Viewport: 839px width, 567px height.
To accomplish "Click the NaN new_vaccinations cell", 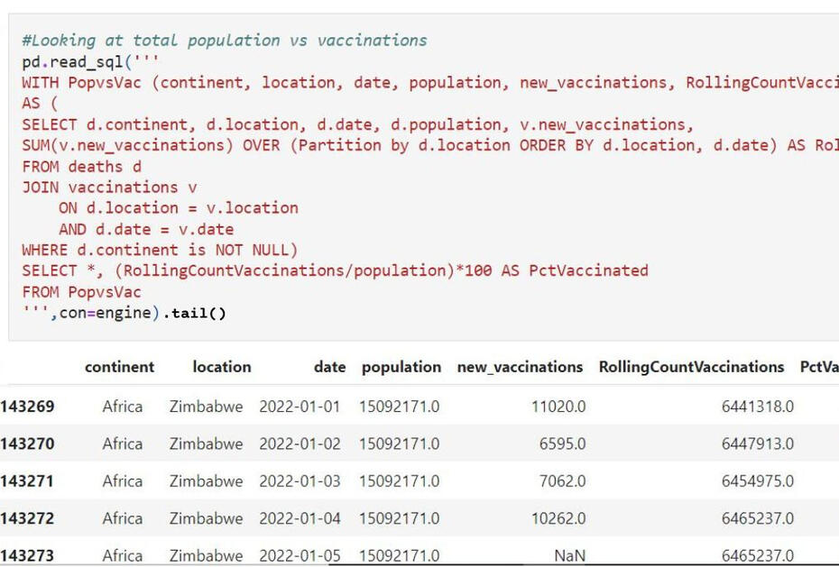I will click(x=569, y=555).
